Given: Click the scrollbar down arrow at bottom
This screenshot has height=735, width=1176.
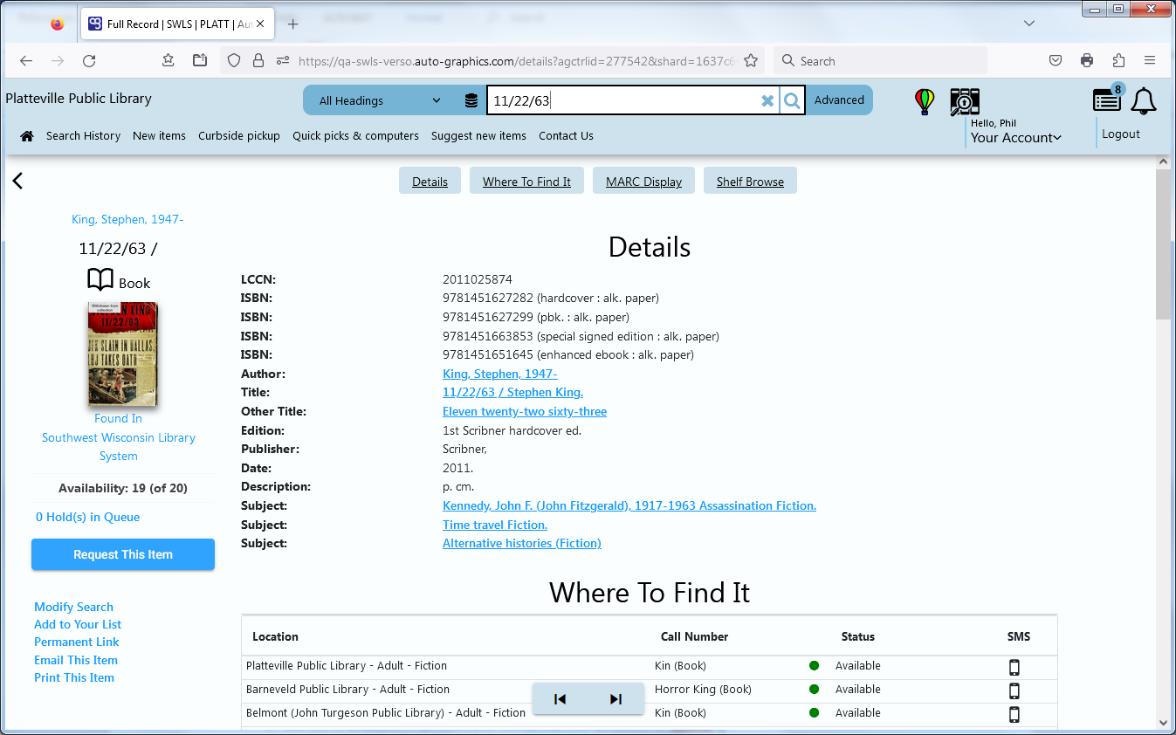Looking at the screenshot, I should [1163, 722].
